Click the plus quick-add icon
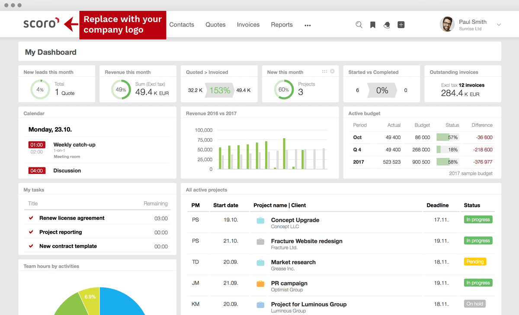Viewport: 519px width, 315px height. point(401,25)
